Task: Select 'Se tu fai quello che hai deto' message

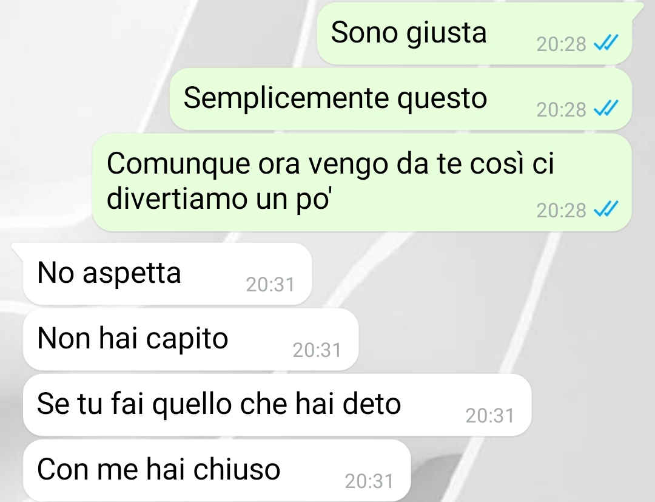Action: tap(277, 405)
